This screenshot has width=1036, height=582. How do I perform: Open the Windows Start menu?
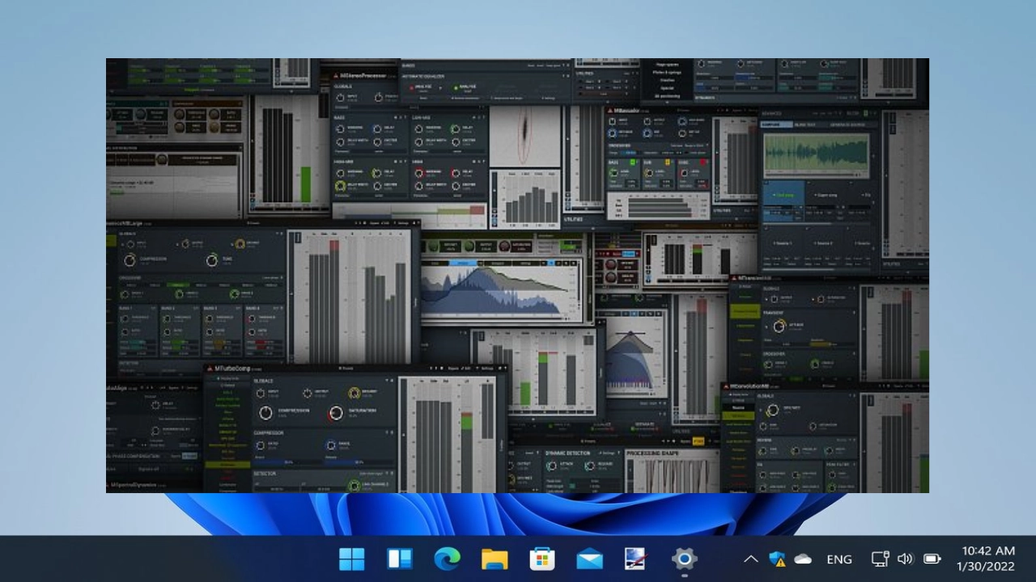click(351, 559)
